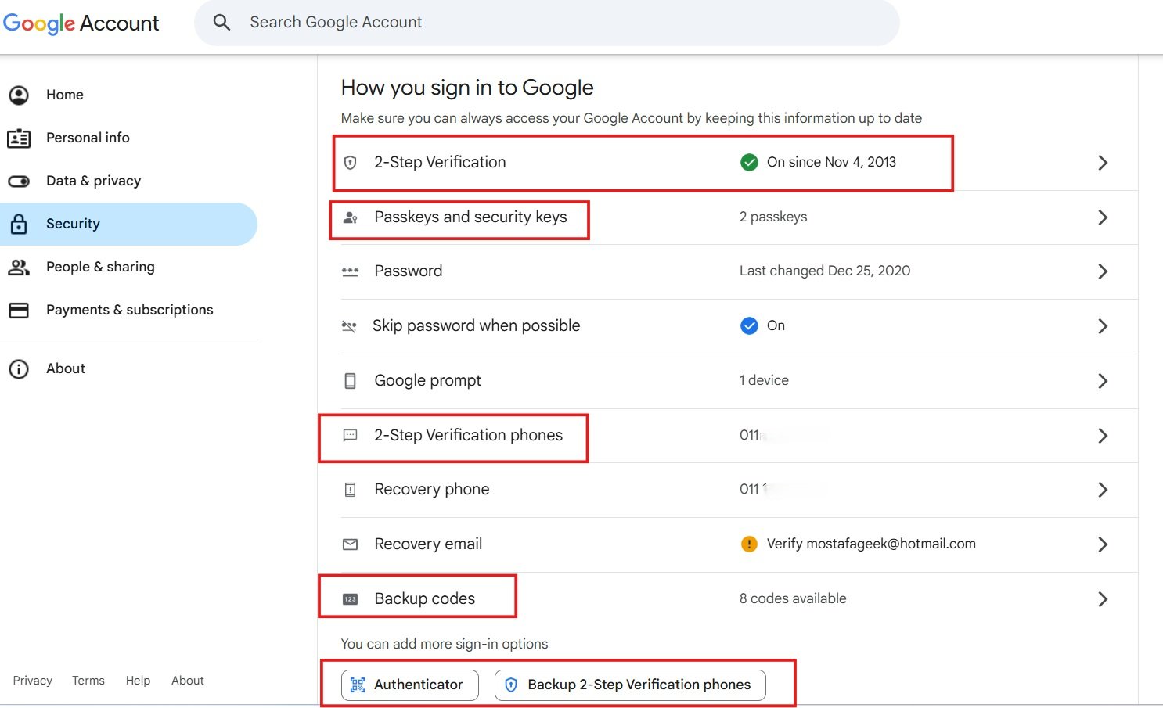Open People & sharing
Image resolution: width=1163 pixels, height=708 pixels.
tap(129, 267)
